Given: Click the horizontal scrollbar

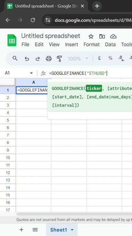Looking at the screenshot, I should point(74,214).
